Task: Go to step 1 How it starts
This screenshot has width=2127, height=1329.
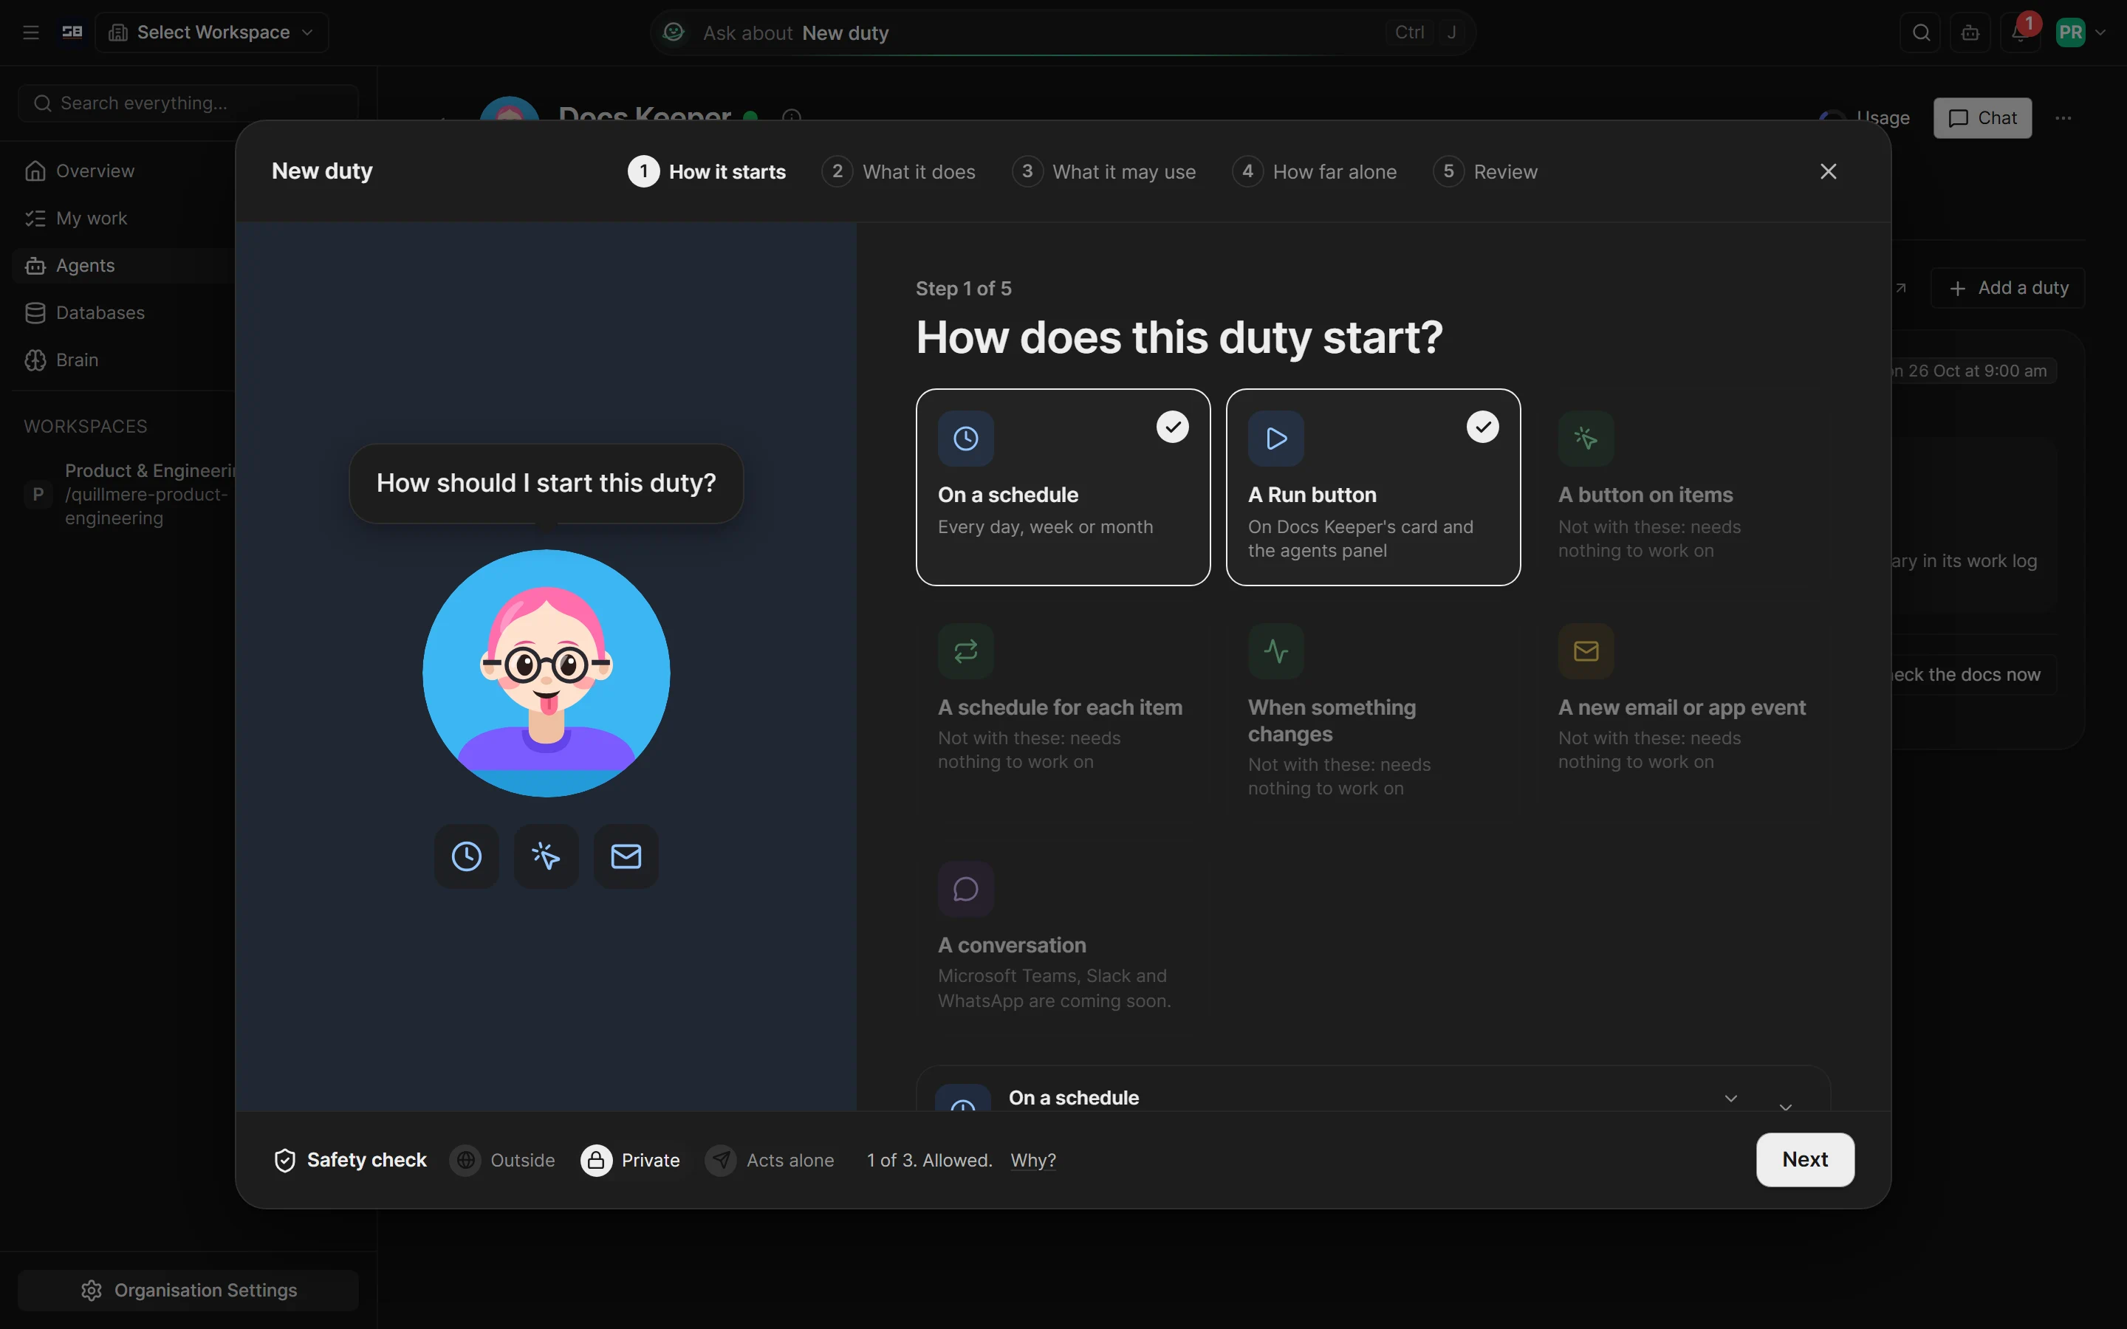Action: [707, 171]
